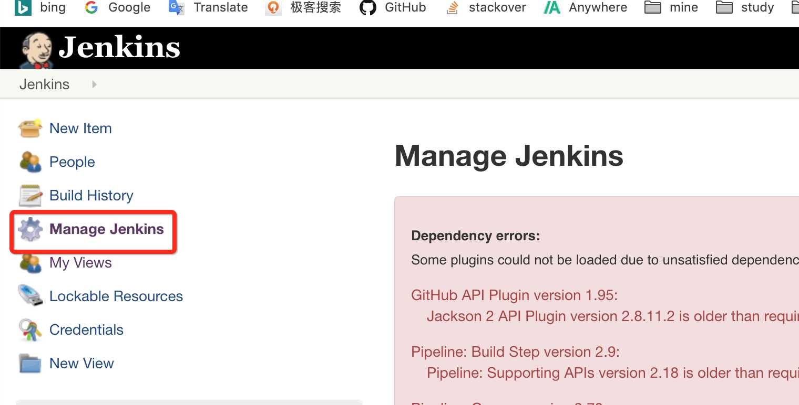Open the Lockable Resources link

point(116,296)
